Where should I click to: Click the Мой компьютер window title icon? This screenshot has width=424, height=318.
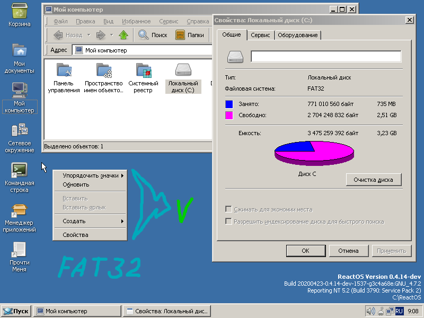click(x=49, y=10)
